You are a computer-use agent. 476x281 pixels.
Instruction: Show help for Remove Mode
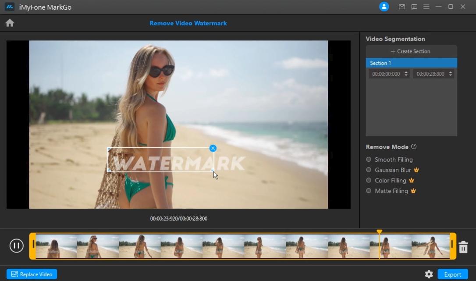pos(414,147)
